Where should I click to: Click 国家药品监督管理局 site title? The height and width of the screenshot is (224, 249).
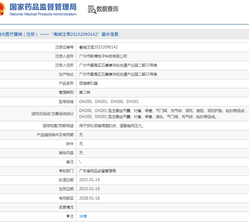point(43,7)
